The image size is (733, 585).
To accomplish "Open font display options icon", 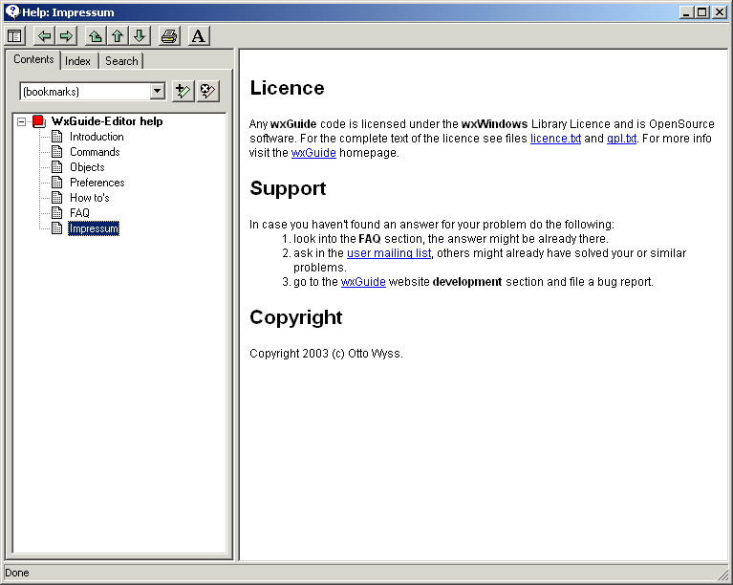I will click(x=198, y=36).
